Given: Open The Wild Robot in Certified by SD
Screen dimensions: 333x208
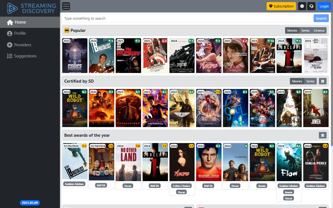Looking at the screenshot, I should [75, 108].
